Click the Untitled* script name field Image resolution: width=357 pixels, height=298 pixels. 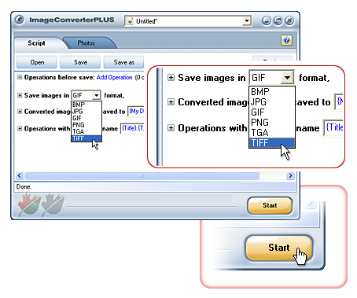(x=188, y=21)
